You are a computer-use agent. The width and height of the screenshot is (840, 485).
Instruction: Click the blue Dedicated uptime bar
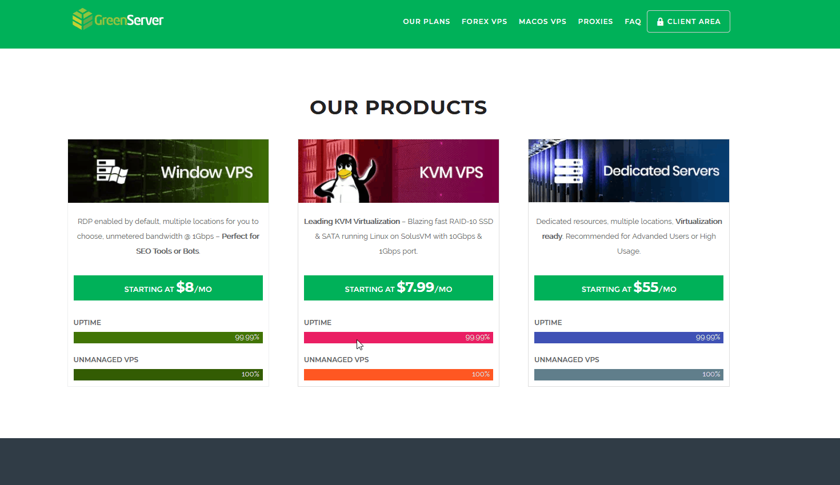629,338
